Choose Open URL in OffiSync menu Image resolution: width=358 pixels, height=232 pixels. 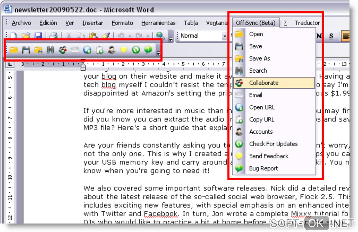tap(274, 107)
